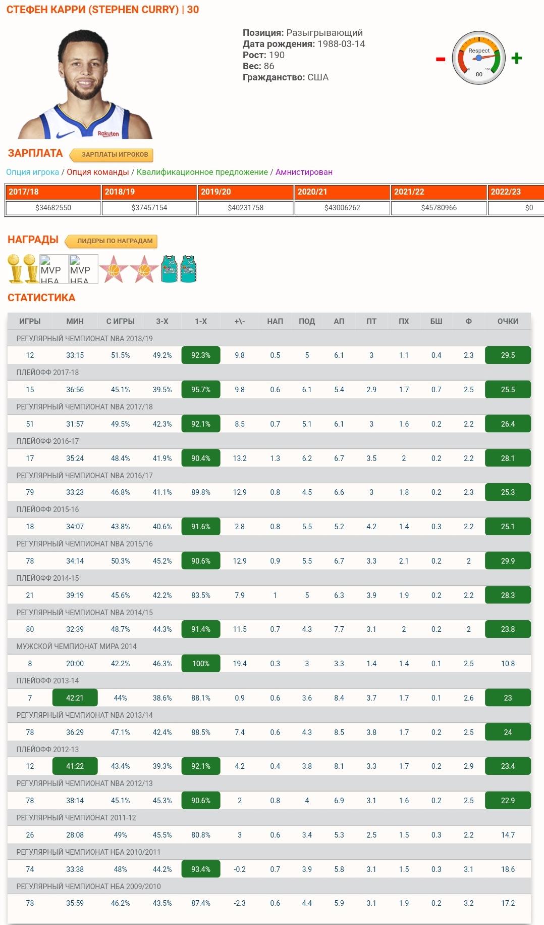Click the Позиция: Разыгрывающий line

point(303,33)
